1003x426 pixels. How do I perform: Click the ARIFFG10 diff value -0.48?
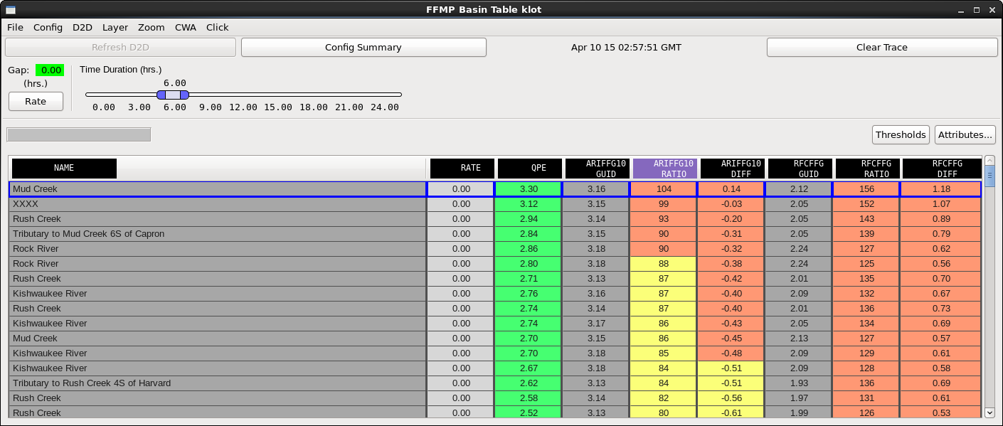(x=731, y=353)
